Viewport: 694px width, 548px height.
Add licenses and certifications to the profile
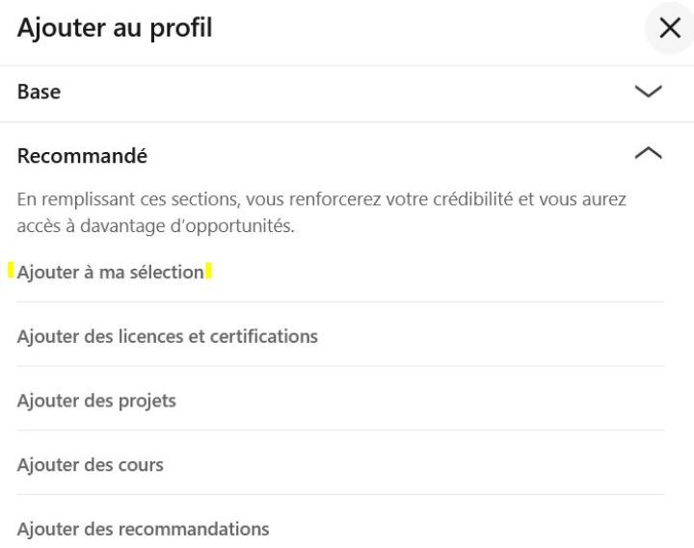coord(168,337)
